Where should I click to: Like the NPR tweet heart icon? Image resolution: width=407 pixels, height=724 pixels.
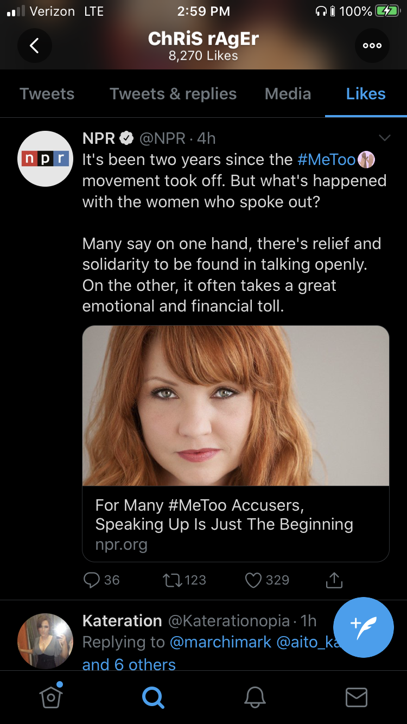[267, 580]
